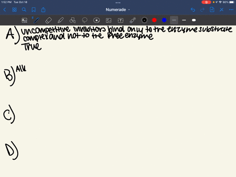Select the Image insert tool

point(109,20)
